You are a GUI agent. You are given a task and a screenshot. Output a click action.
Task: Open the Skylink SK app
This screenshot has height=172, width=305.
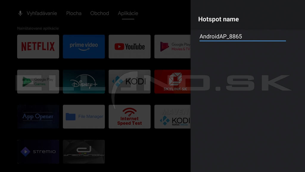[172, 82]
